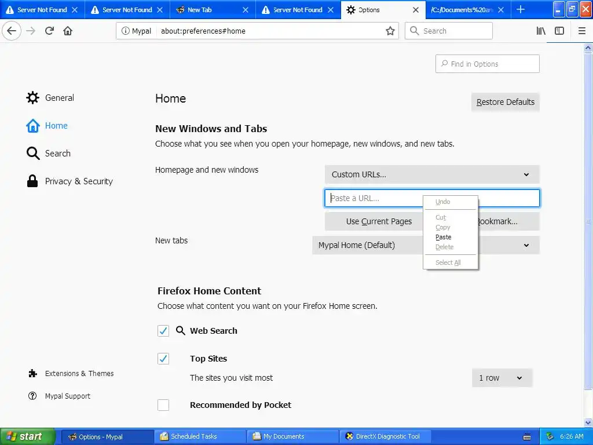Go back with the back arrow button
This screenshot has width=593, height=445.
[x=12, y=31]
